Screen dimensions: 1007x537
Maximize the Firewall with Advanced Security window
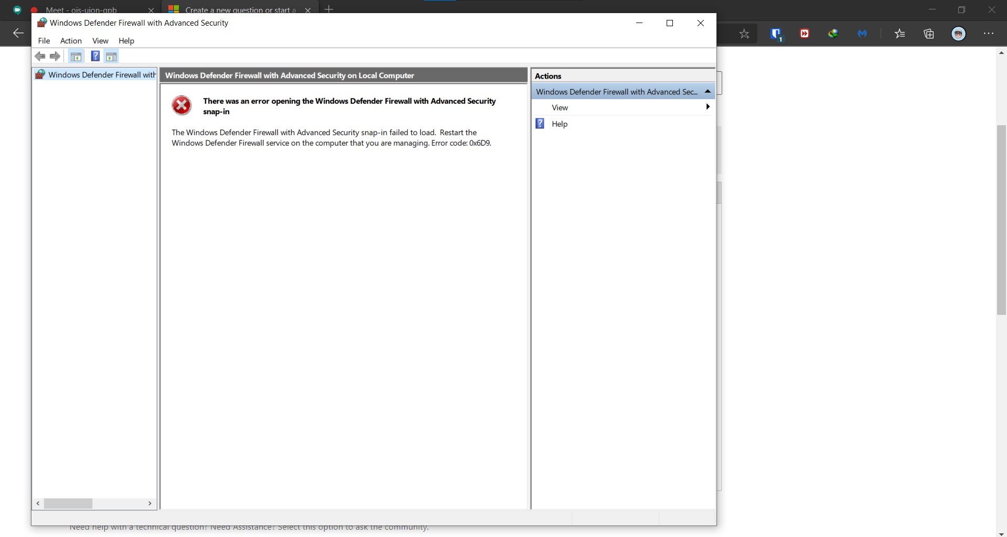[x=670, y=23]
